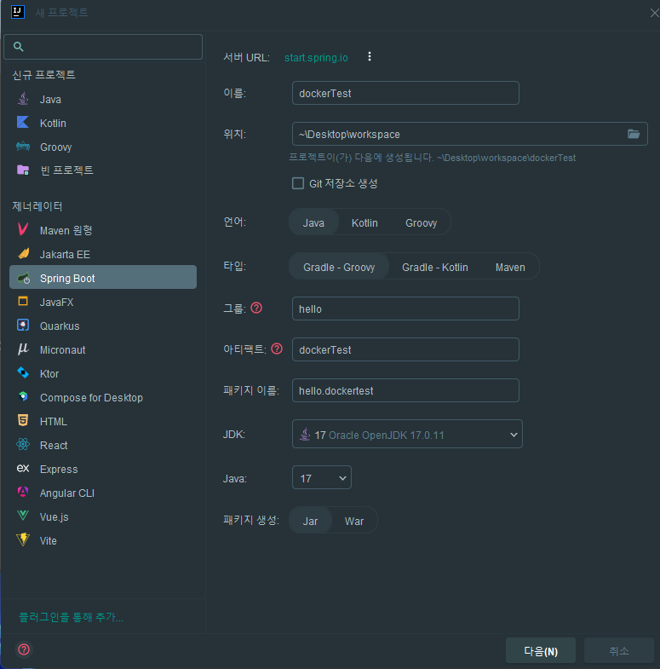This screenshot has height=669, width=660.
Task: Enable the Git 저장소 생성 checkbox
Action: (x=298, y=183)
